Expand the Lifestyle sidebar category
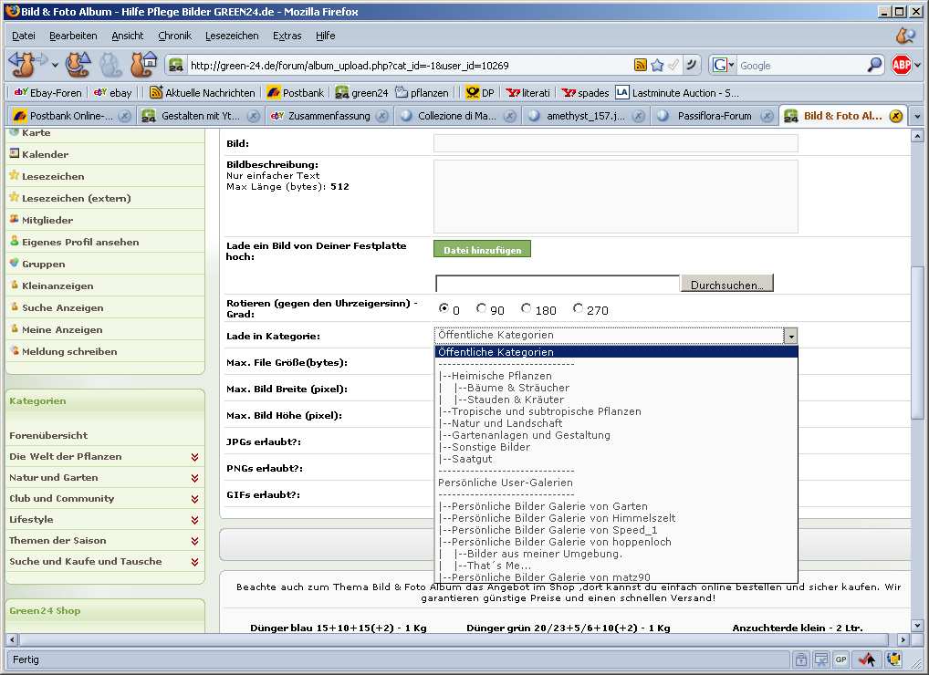Image resolution: width=929 pixels, height=675 pixels. 194,520
